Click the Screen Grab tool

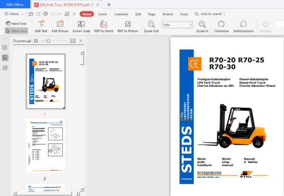[x=81, y=27]
